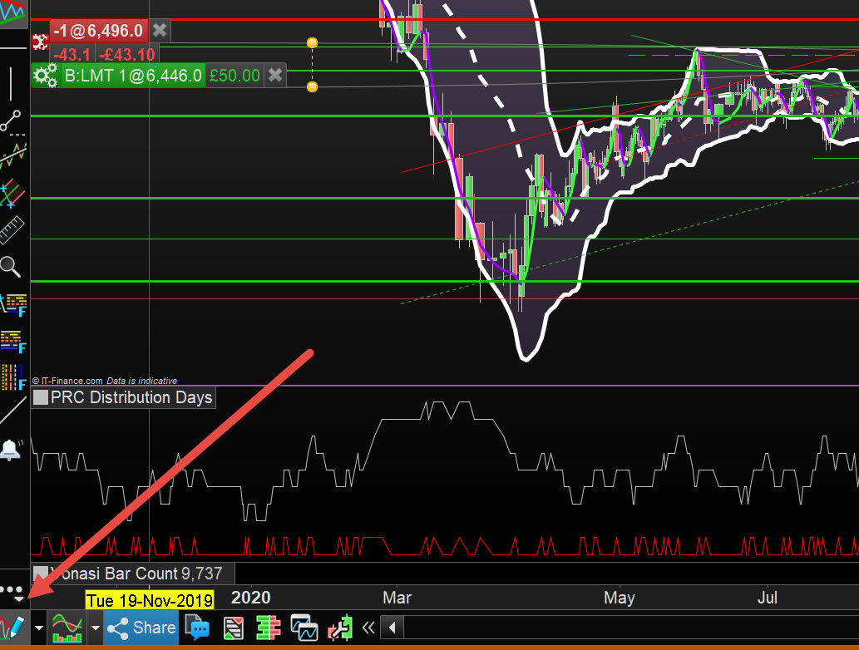The height and width of the screenshot is (650, 859).
Task: Select the ruler measure tool
Action: tap(12, 230)
